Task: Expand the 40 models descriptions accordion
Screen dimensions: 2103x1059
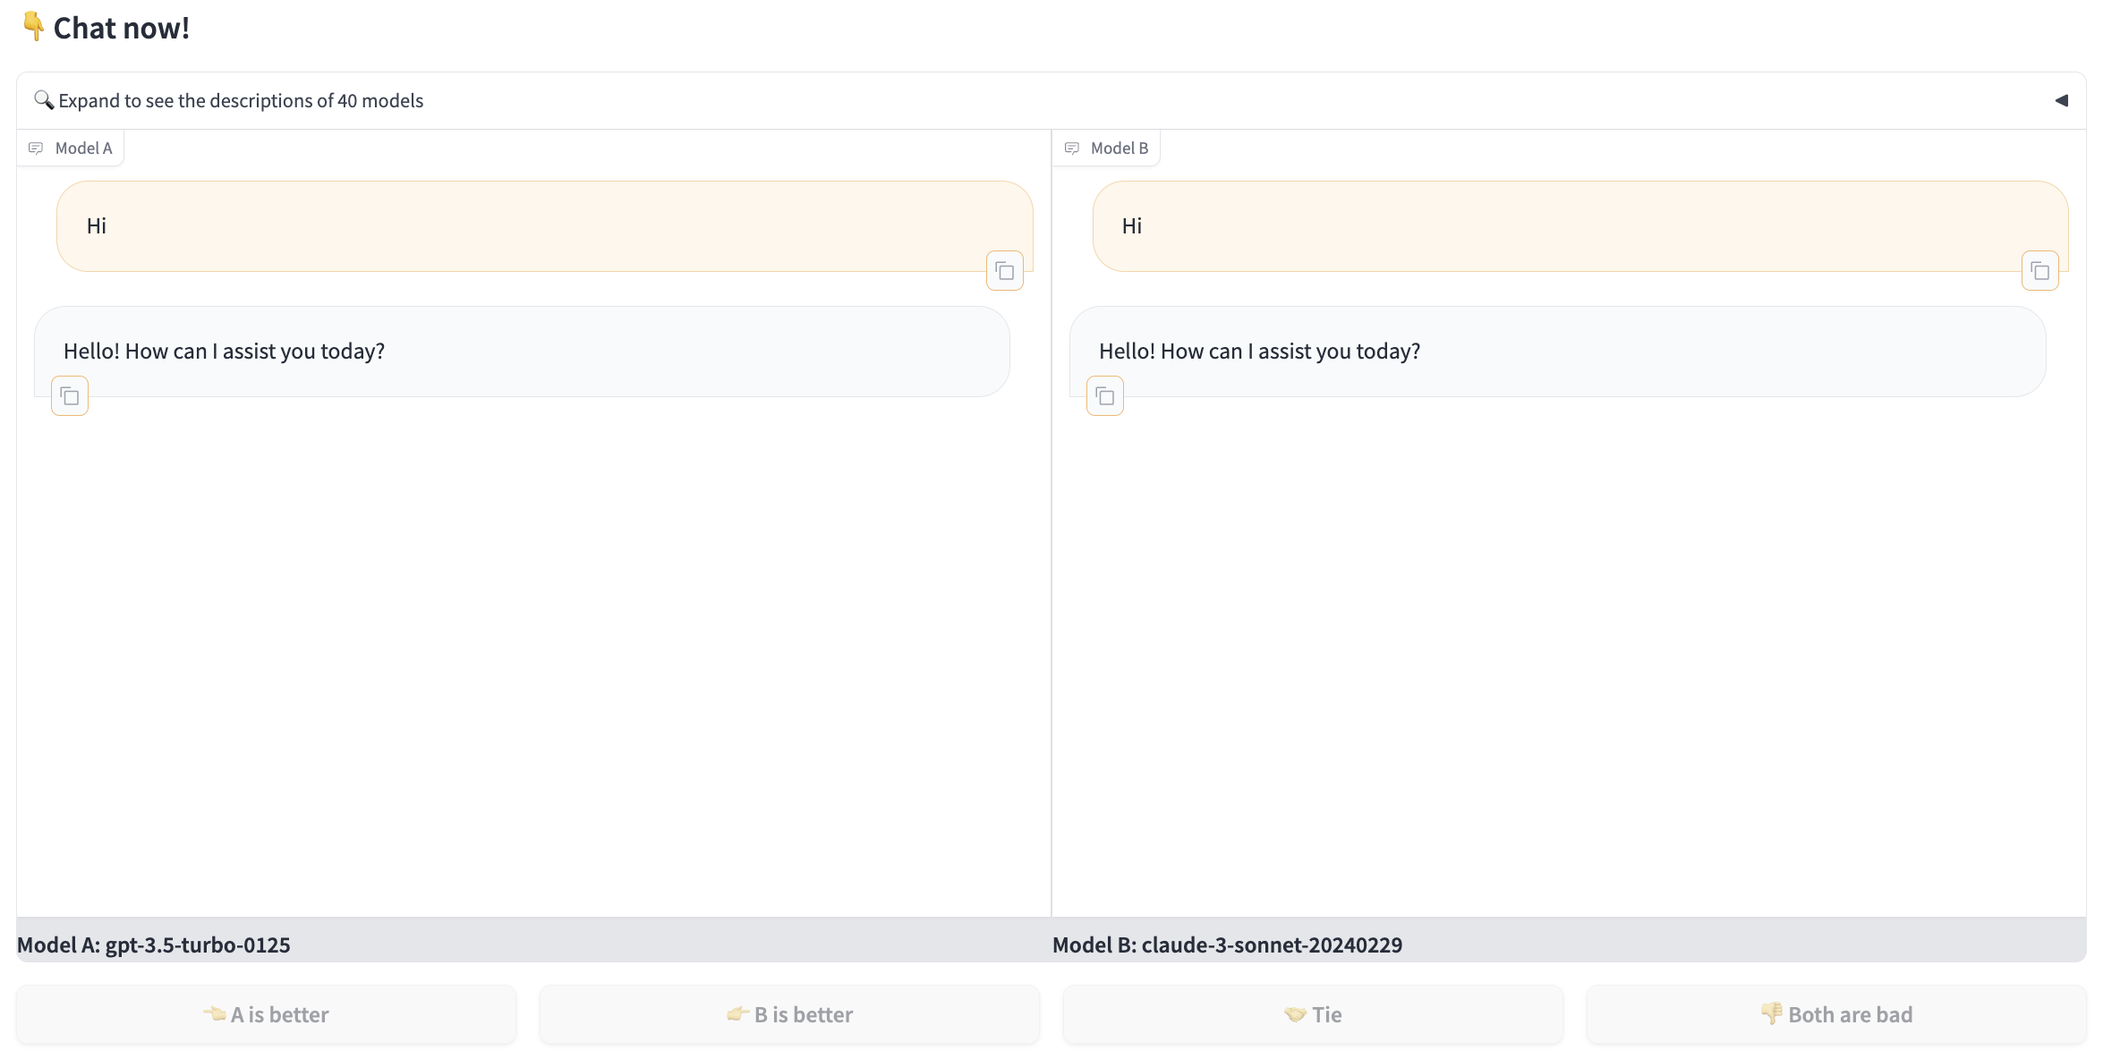Action: (242, 101)
